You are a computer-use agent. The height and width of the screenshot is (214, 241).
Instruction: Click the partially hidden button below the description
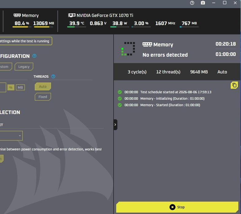(x=2, y=159)
